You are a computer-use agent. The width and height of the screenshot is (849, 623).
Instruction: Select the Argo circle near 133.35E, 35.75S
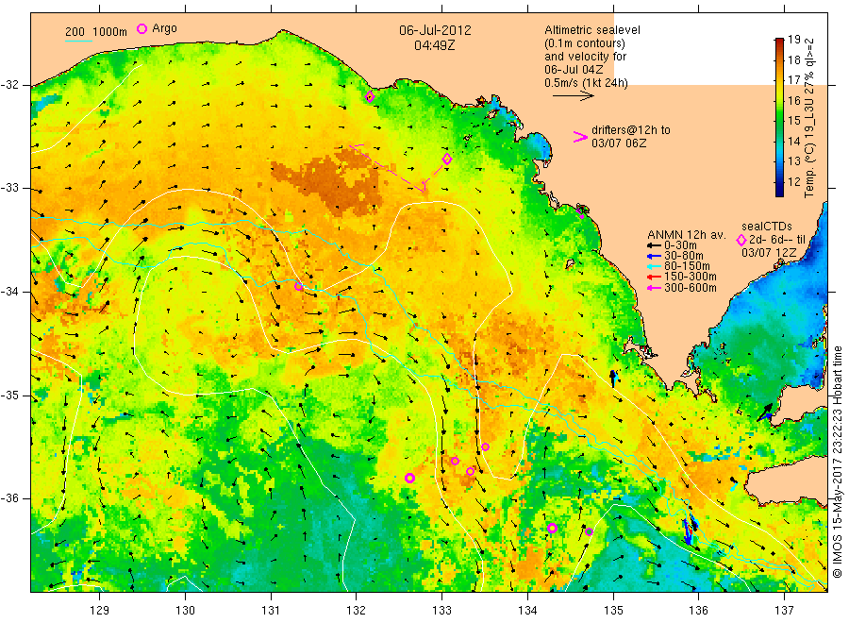[x=471, y=471]
